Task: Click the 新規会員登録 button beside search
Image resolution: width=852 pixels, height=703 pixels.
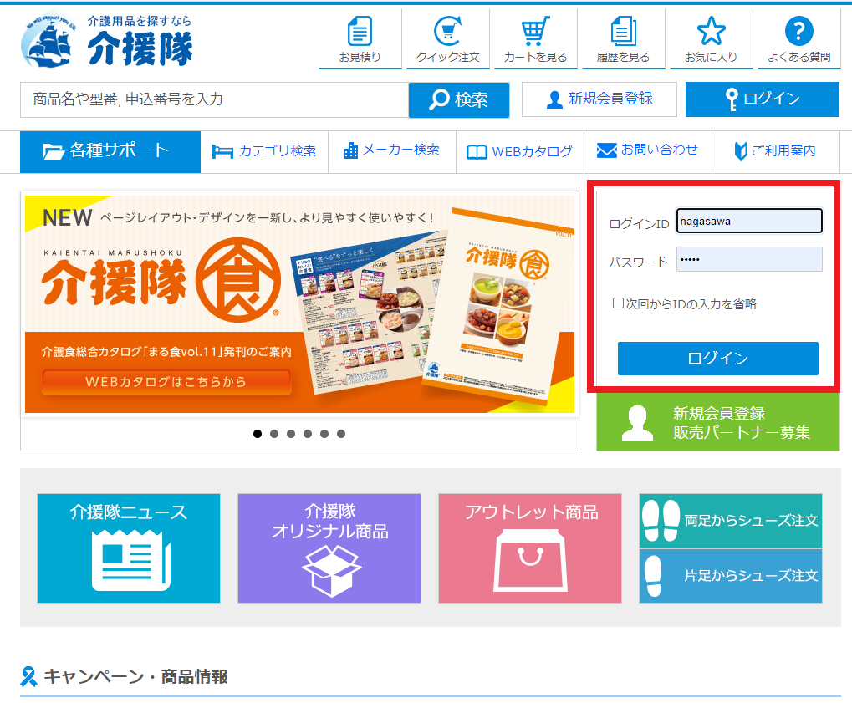Action: point(599,99)
